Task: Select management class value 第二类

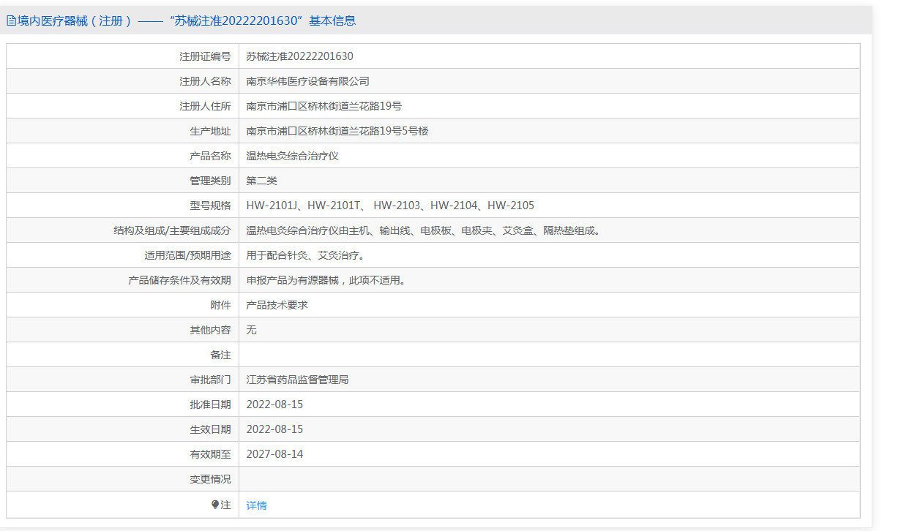Action: (x=262, y=181)
